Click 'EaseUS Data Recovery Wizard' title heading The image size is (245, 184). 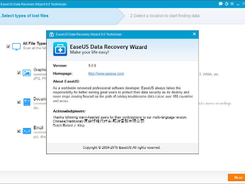tap(108, 47)
